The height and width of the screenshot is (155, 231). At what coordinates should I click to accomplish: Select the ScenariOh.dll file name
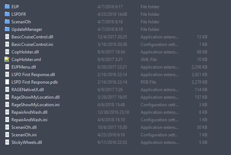pos(24,127)
